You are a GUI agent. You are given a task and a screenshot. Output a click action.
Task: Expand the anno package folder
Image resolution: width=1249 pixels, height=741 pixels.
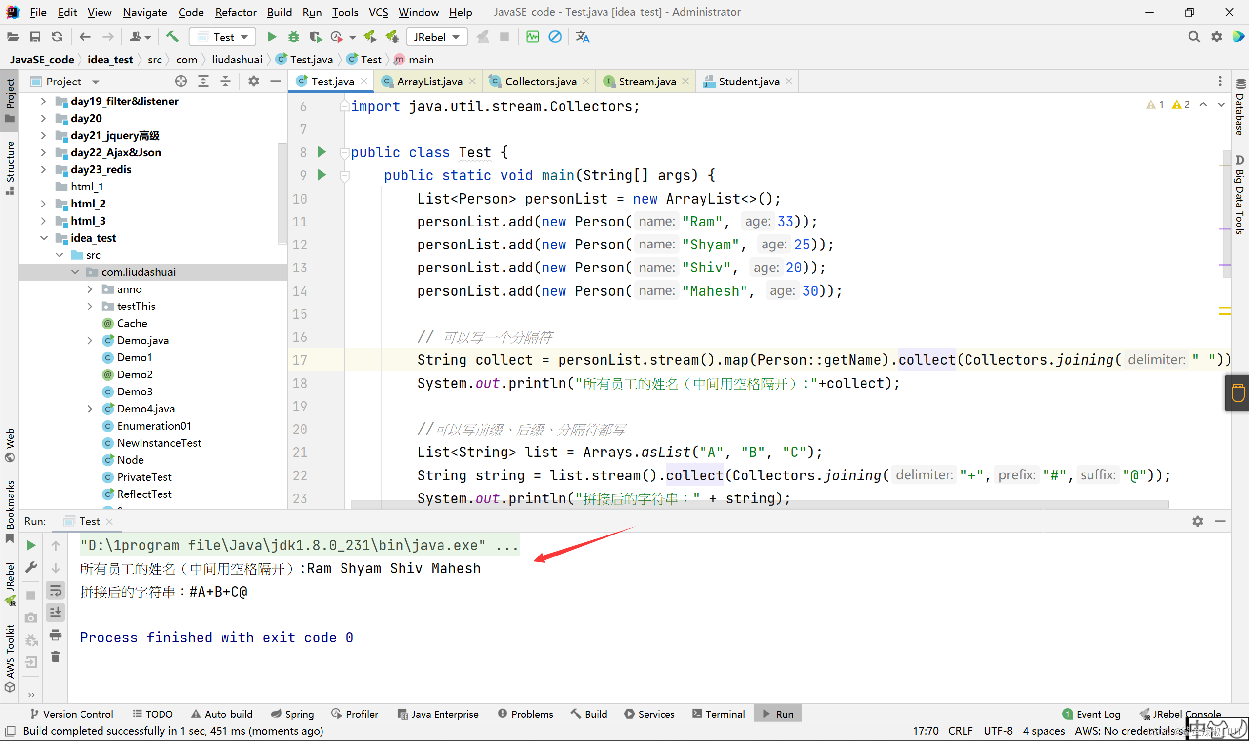[x=88, y=289]
